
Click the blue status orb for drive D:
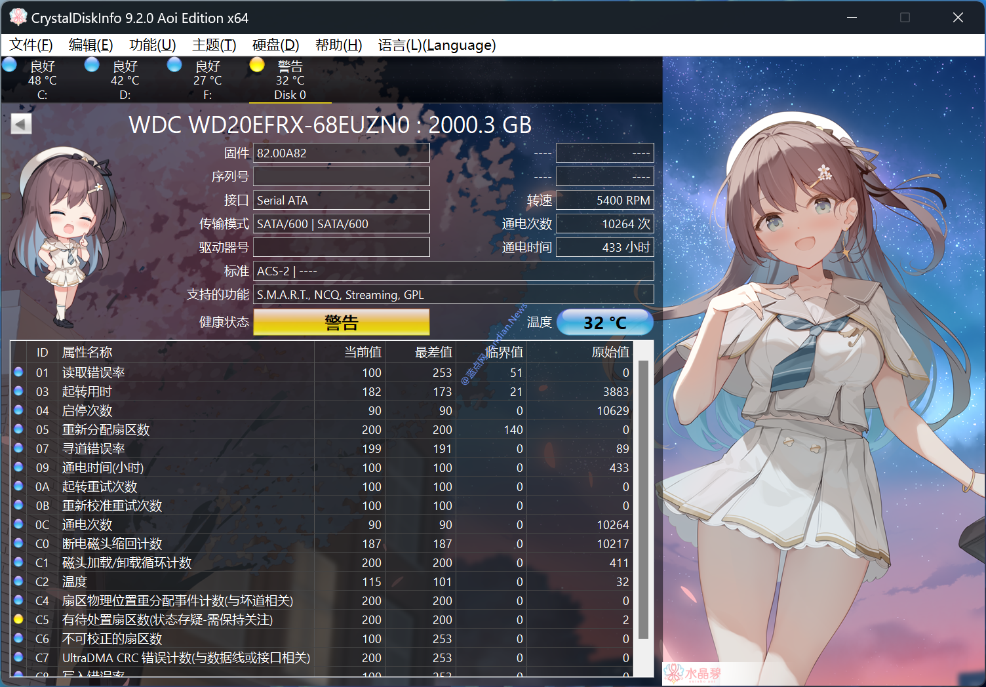coord(92,65)
